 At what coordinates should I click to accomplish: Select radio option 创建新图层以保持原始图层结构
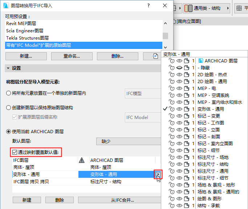click(x=8, y=108)
